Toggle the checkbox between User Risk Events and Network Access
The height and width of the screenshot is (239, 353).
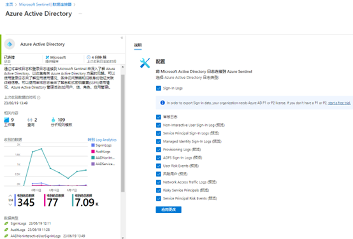(x=159, y=174)
